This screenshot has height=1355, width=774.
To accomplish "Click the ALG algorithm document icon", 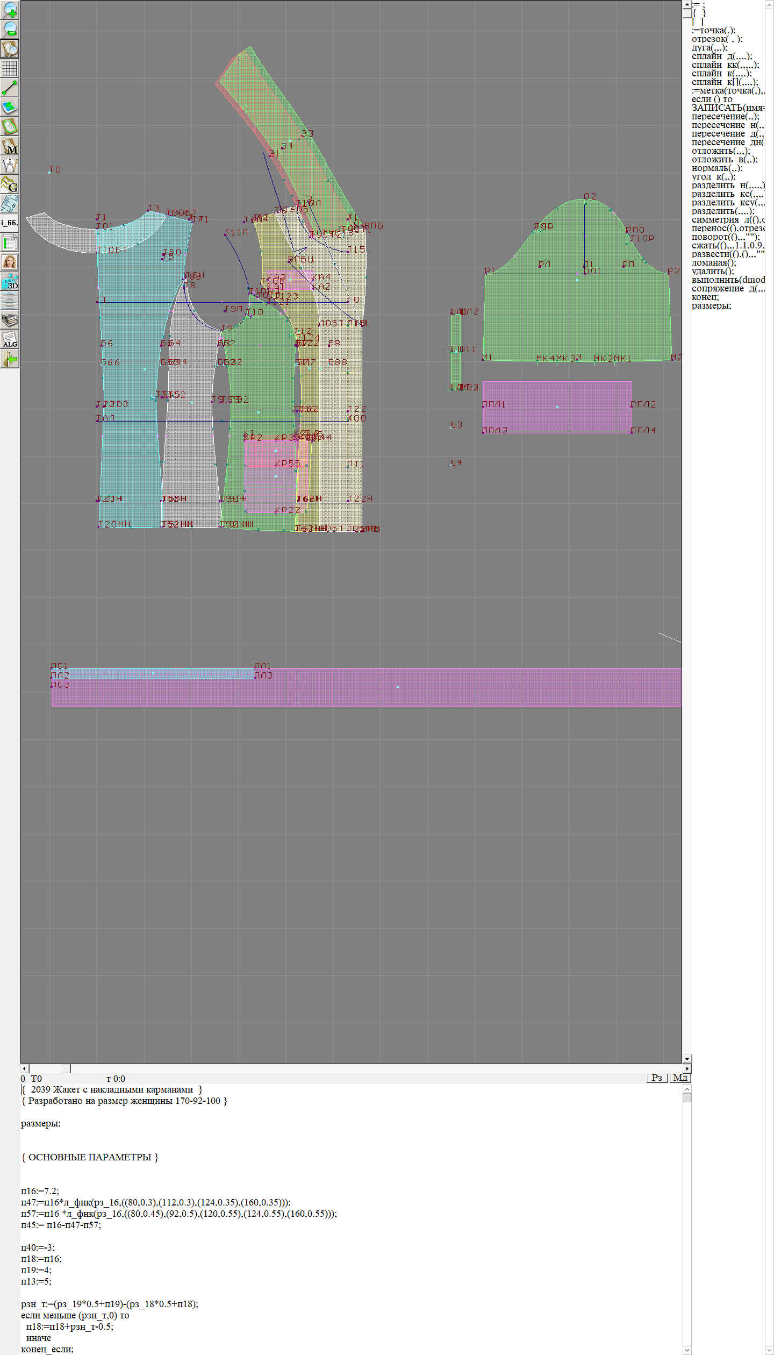I will [x=10, y=339].
